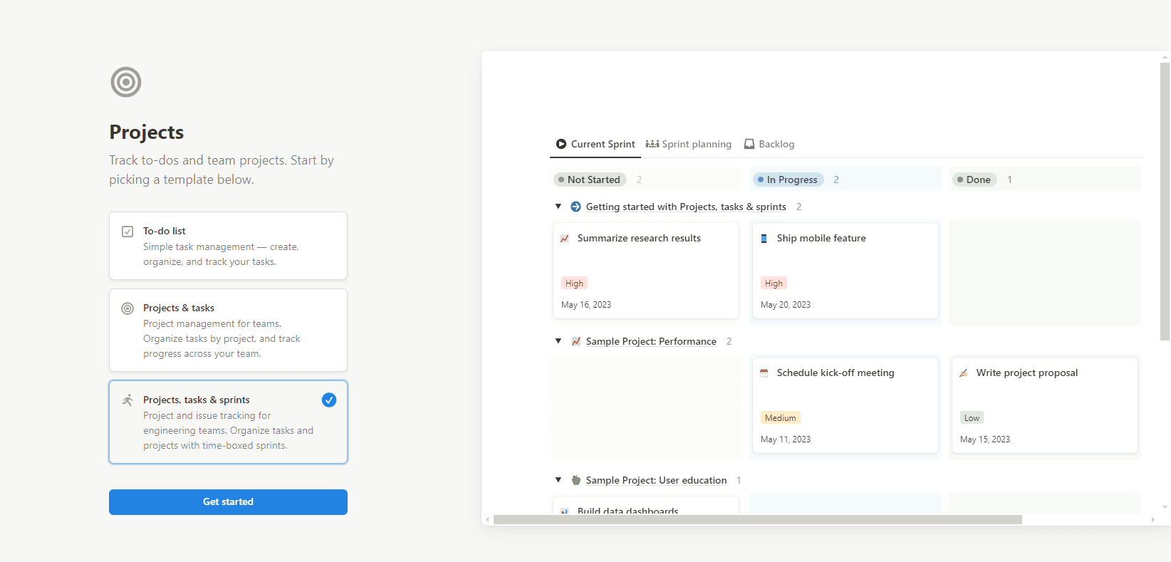Switch to the Sprint planning tab
Viewport: 1171px width, 562px height.
(689, 144)
